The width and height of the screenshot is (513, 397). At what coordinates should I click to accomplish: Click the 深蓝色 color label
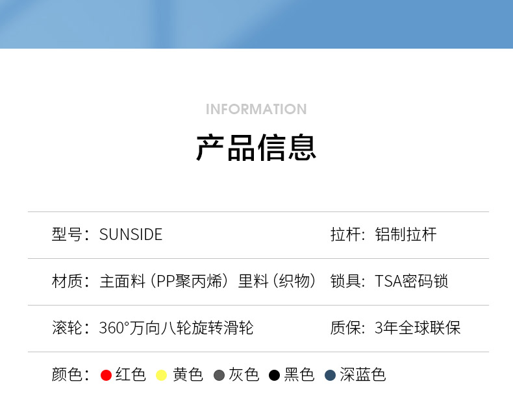pyautogui.click(x=362, y=374)
